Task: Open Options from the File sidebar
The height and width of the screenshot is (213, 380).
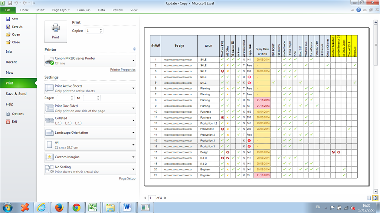Action: click(x=15, y=114)
